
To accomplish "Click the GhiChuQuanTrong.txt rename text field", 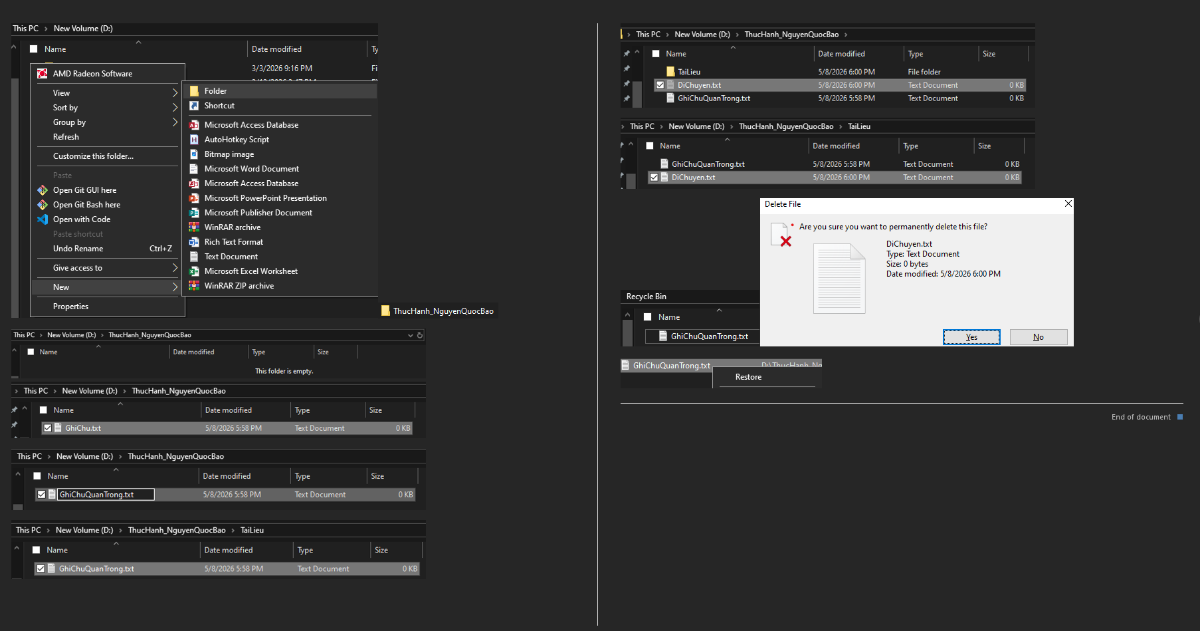I will [106, 495].
